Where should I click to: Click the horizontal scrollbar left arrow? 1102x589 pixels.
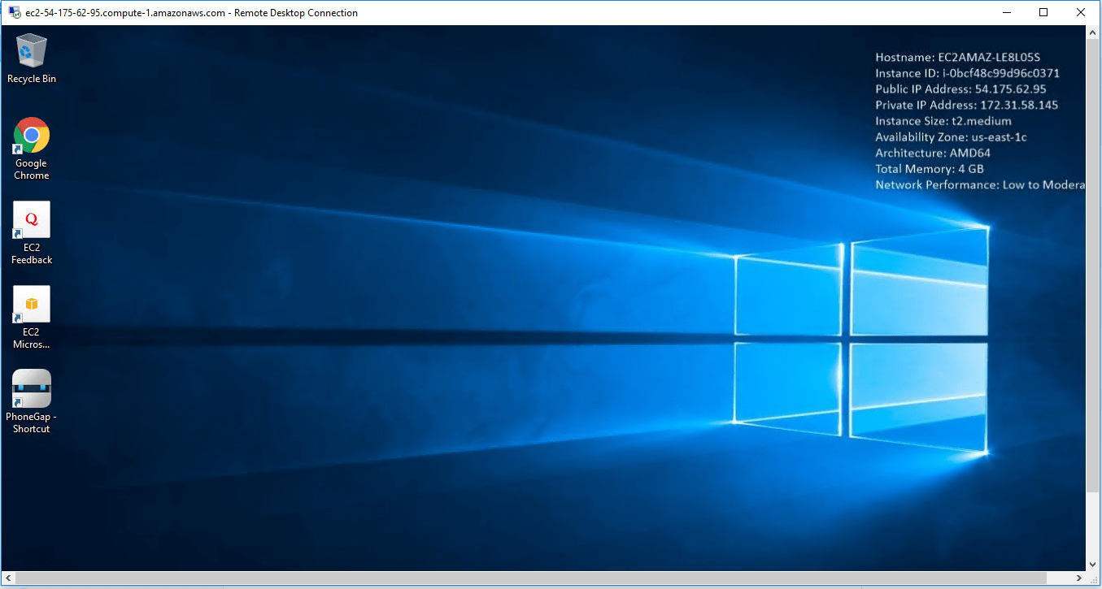click(8, 578)
